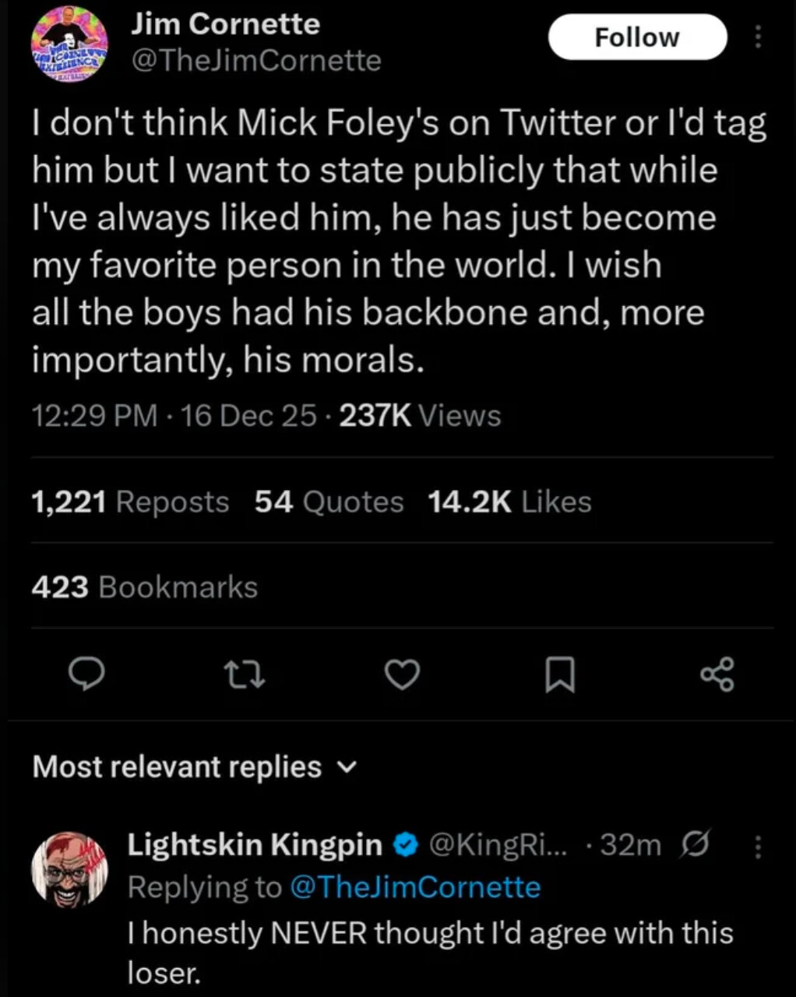Share the post via the share icon
Viewport: 796px width, 997px height.
[x=717, y=675]
